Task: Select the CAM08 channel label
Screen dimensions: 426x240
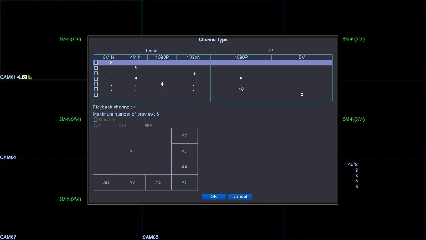Action: [150, 237]
